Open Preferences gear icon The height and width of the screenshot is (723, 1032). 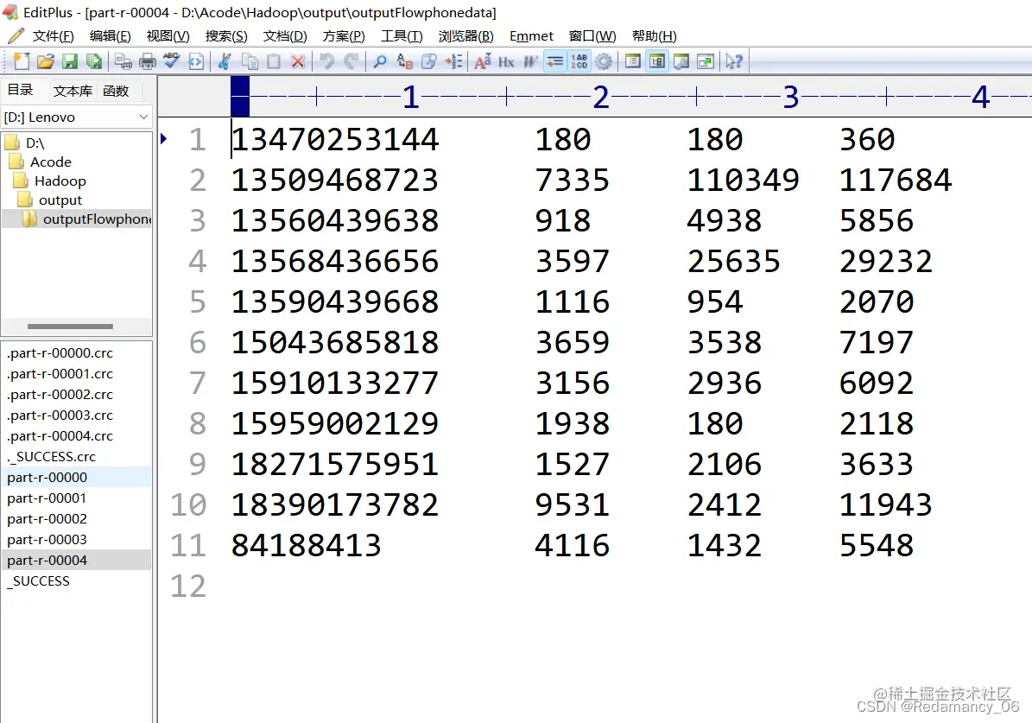click(x=604, y=62)
